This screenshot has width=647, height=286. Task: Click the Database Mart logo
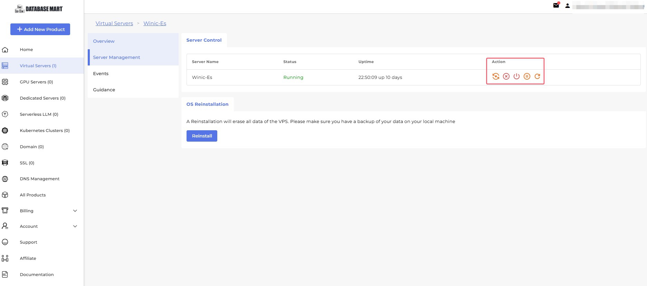coord(39,9)
